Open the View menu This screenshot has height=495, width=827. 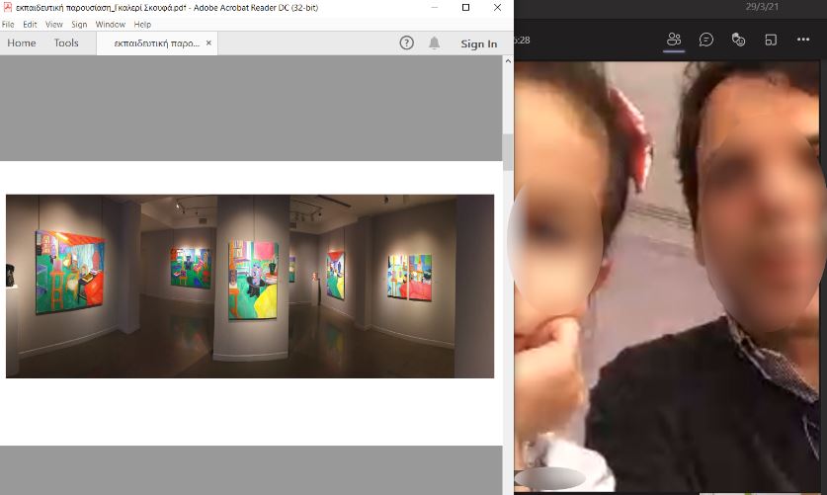coord(53,25)
